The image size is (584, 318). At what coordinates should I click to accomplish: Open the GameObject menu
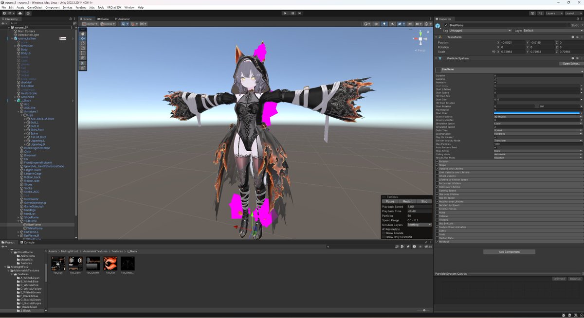[x=34, y=8]
